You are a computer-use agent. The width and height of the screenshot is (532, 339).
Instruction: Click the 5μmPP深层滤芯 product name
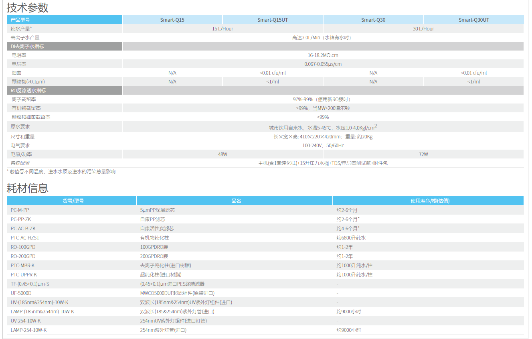pyautogui.click(x=157, y=210)
